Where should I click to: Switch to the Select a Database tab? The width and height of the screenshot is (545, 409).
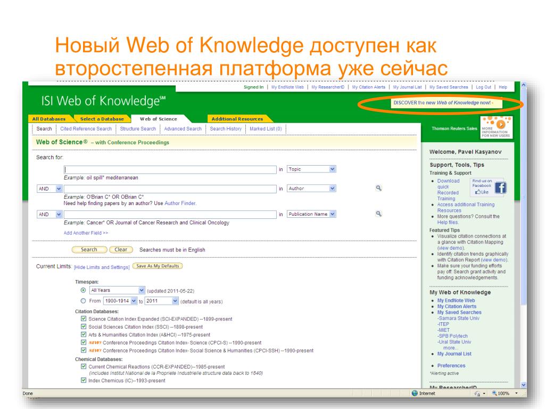[102, 119]
